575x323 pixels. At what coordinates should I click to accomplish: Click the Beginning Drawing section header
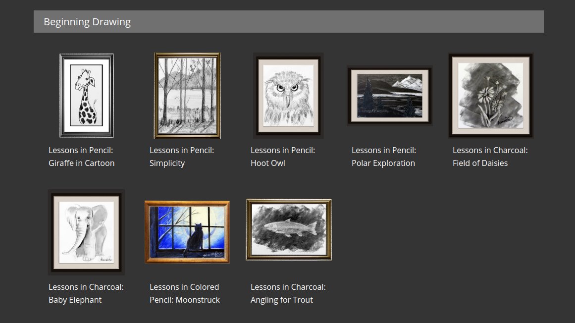click(289, 22)
